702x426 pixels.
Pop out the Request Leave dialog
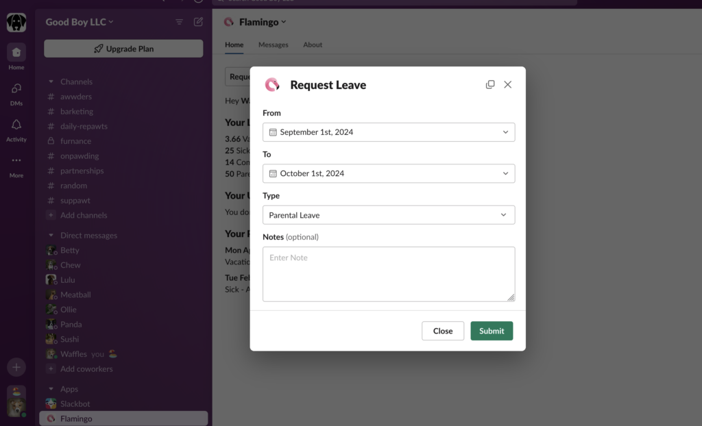pyautogui.click(x=490, y=85)
